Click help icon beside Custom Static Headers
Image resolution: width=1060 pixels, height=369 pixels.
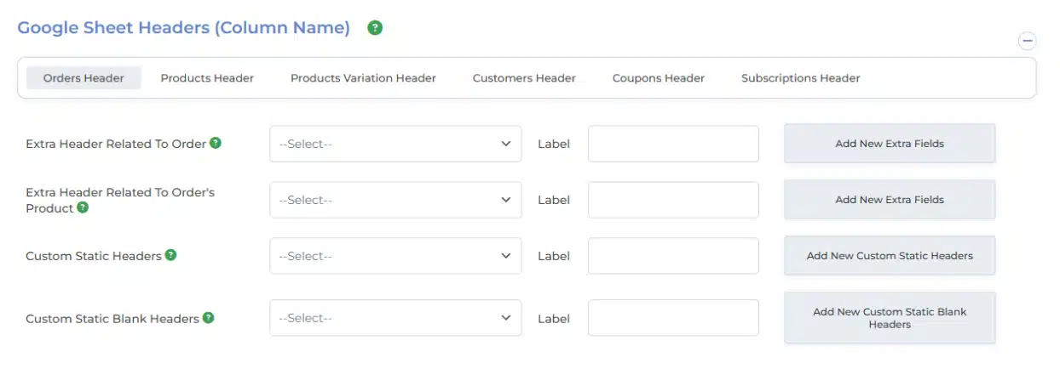click(171, 255)
